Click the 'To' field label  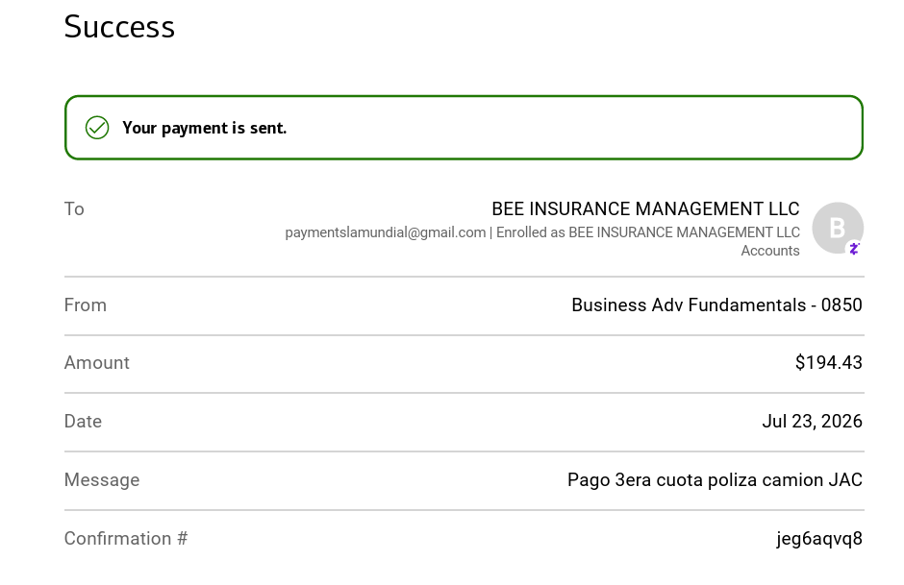tap(74, 209)
